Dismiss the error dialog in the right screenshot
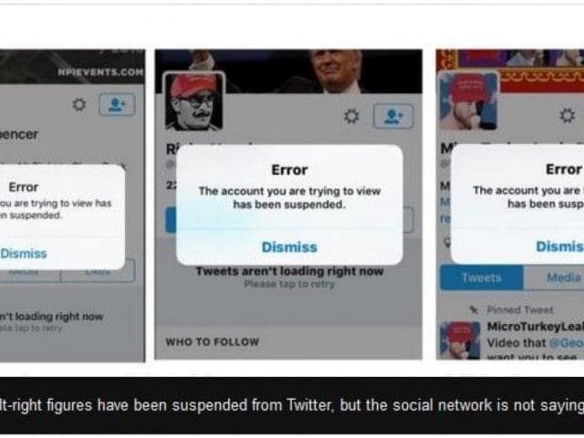Viewport: 584px width, 438px height. click(x=559, y=246)
